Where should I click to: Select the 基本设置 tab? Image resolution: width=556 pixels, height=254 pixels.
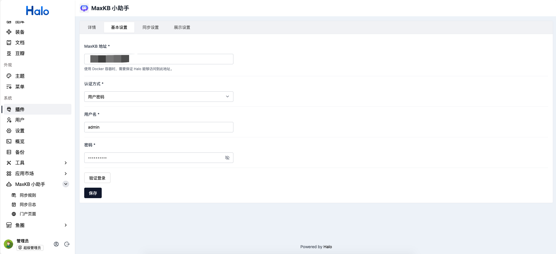(119, 27)
